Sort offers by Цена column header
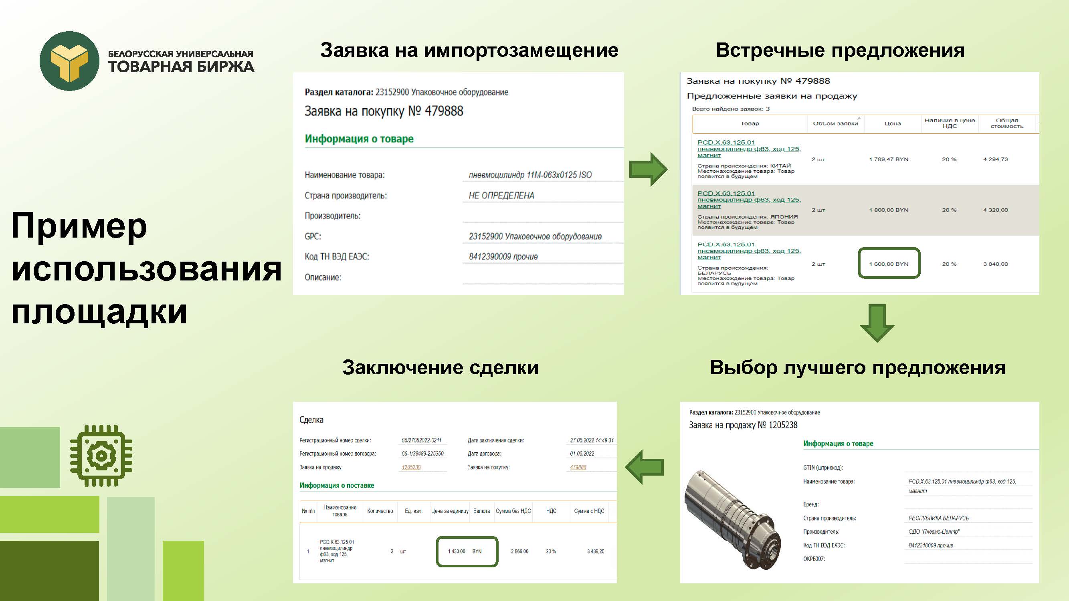This screenshot has width=1069, height=601. [x=892, y=123]
